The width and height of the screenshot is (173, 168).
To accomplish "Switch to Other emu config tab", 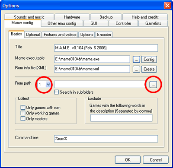I will point(62,23).
